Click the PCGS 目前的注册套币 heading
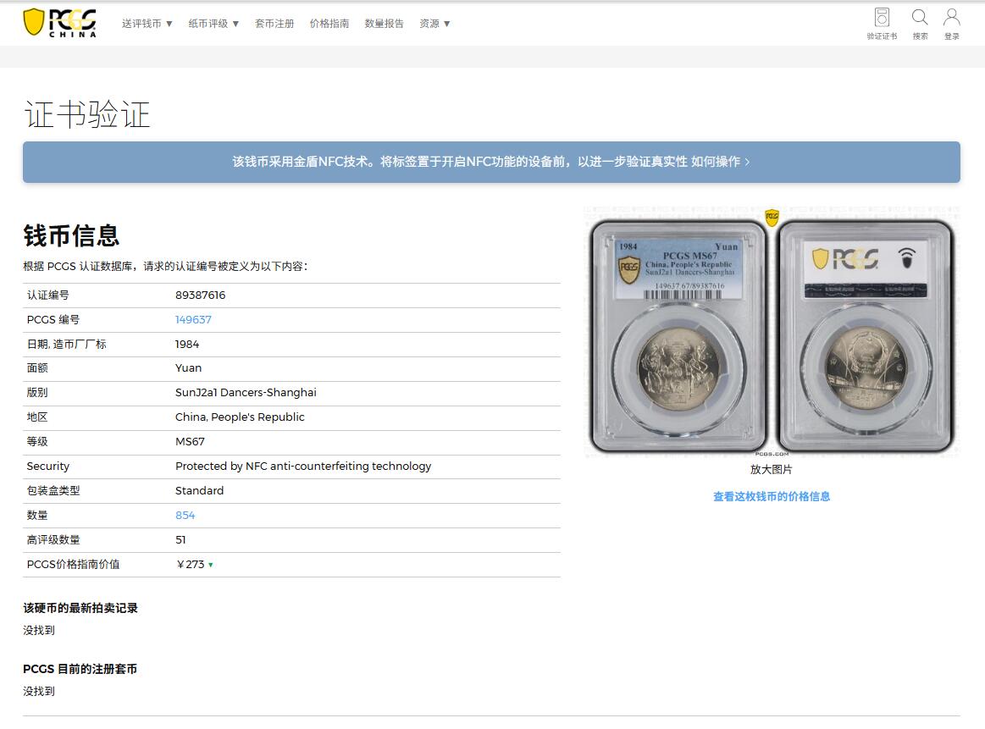Screen dimensions: 985x729 (x=80, y=669)
